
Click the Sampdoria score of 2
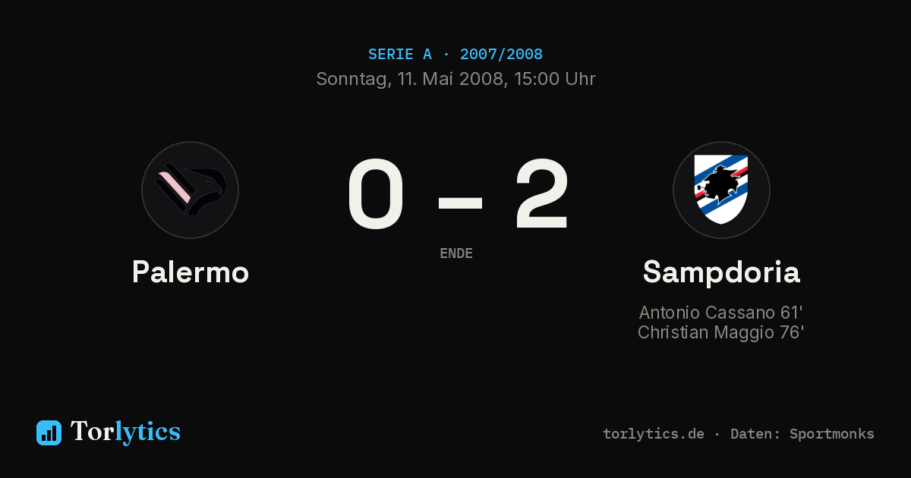click(x=542, y=194)
